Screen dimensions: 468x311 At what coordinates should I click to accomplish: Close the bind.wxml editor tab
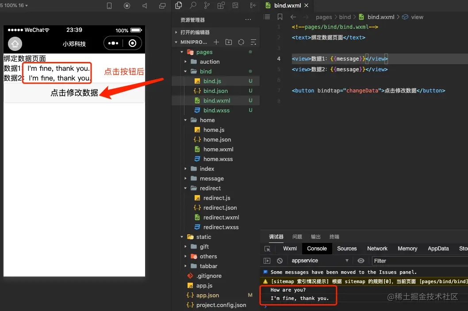pos(306,5)
